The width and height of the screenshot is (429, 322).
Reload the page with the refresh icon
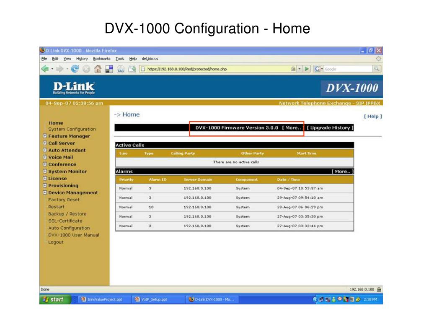[75, 69]
